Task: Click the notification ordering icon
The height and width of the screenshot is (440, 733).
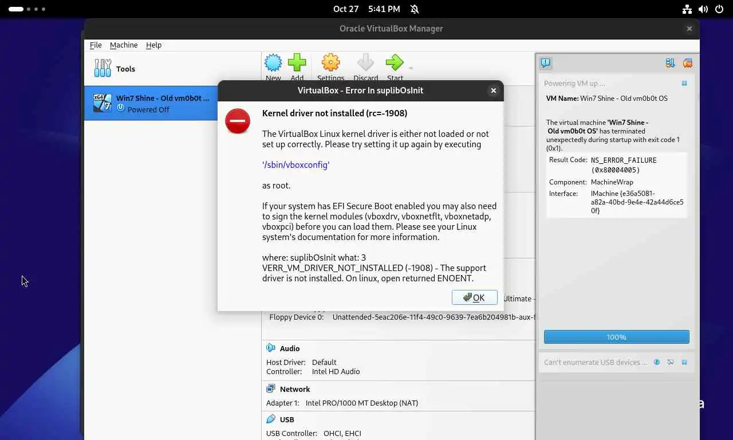Action: coord(670,63)
